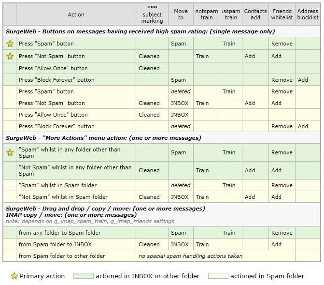Click Press "Allow Once" button in the green row
Screen dimensions: 324x285
pyautogui.click(x=53, y=68)
